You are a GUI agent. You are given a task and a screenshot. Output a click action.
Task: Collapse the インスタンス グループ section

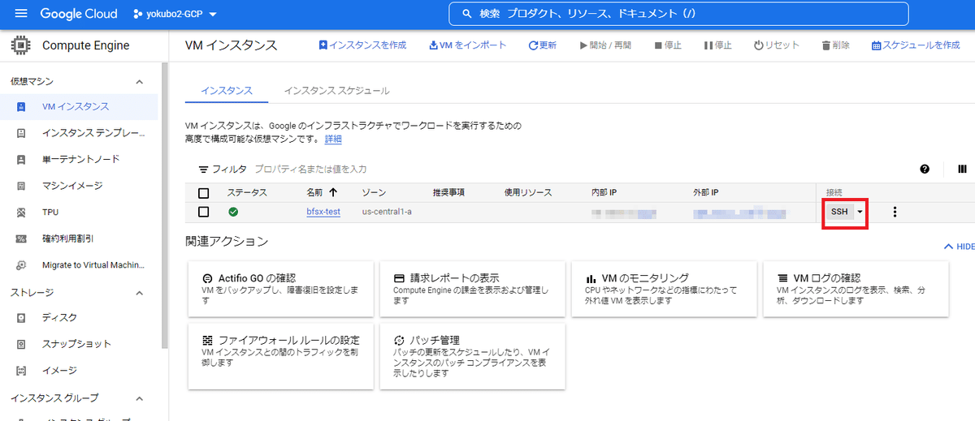pyautogui.click(x=139, y=398)
